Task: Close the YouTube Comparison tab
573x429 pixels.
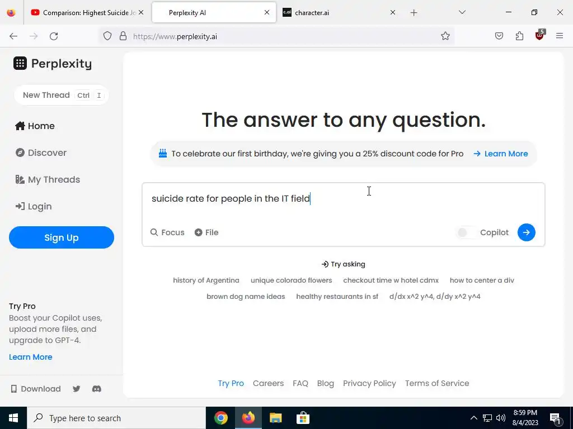Action: pos(141,12)
